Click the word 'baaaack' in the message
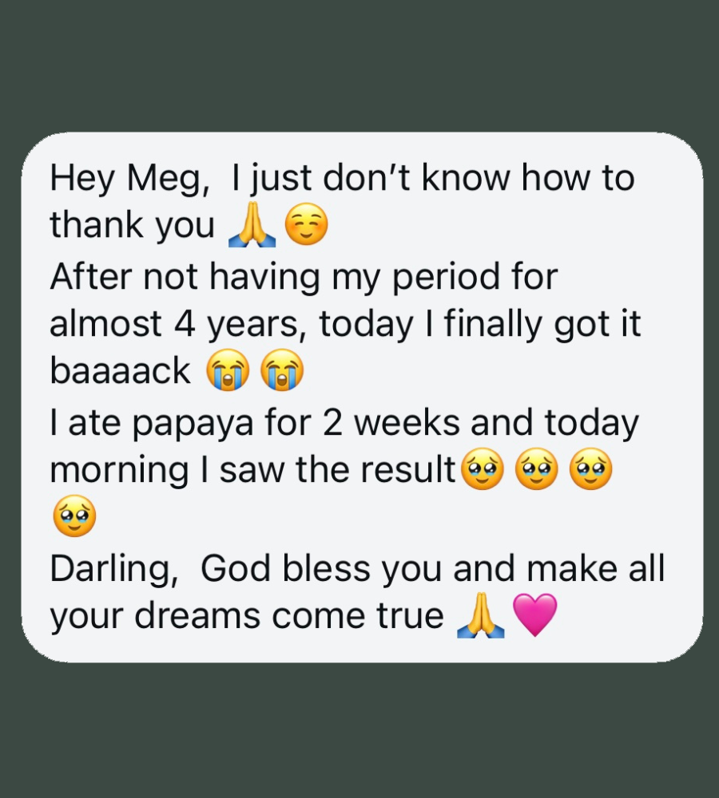The width and height of the screenshot is (719, 798). [x=121, y=370]
